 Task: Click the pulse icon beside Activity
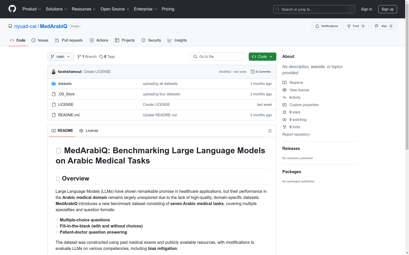285,97
